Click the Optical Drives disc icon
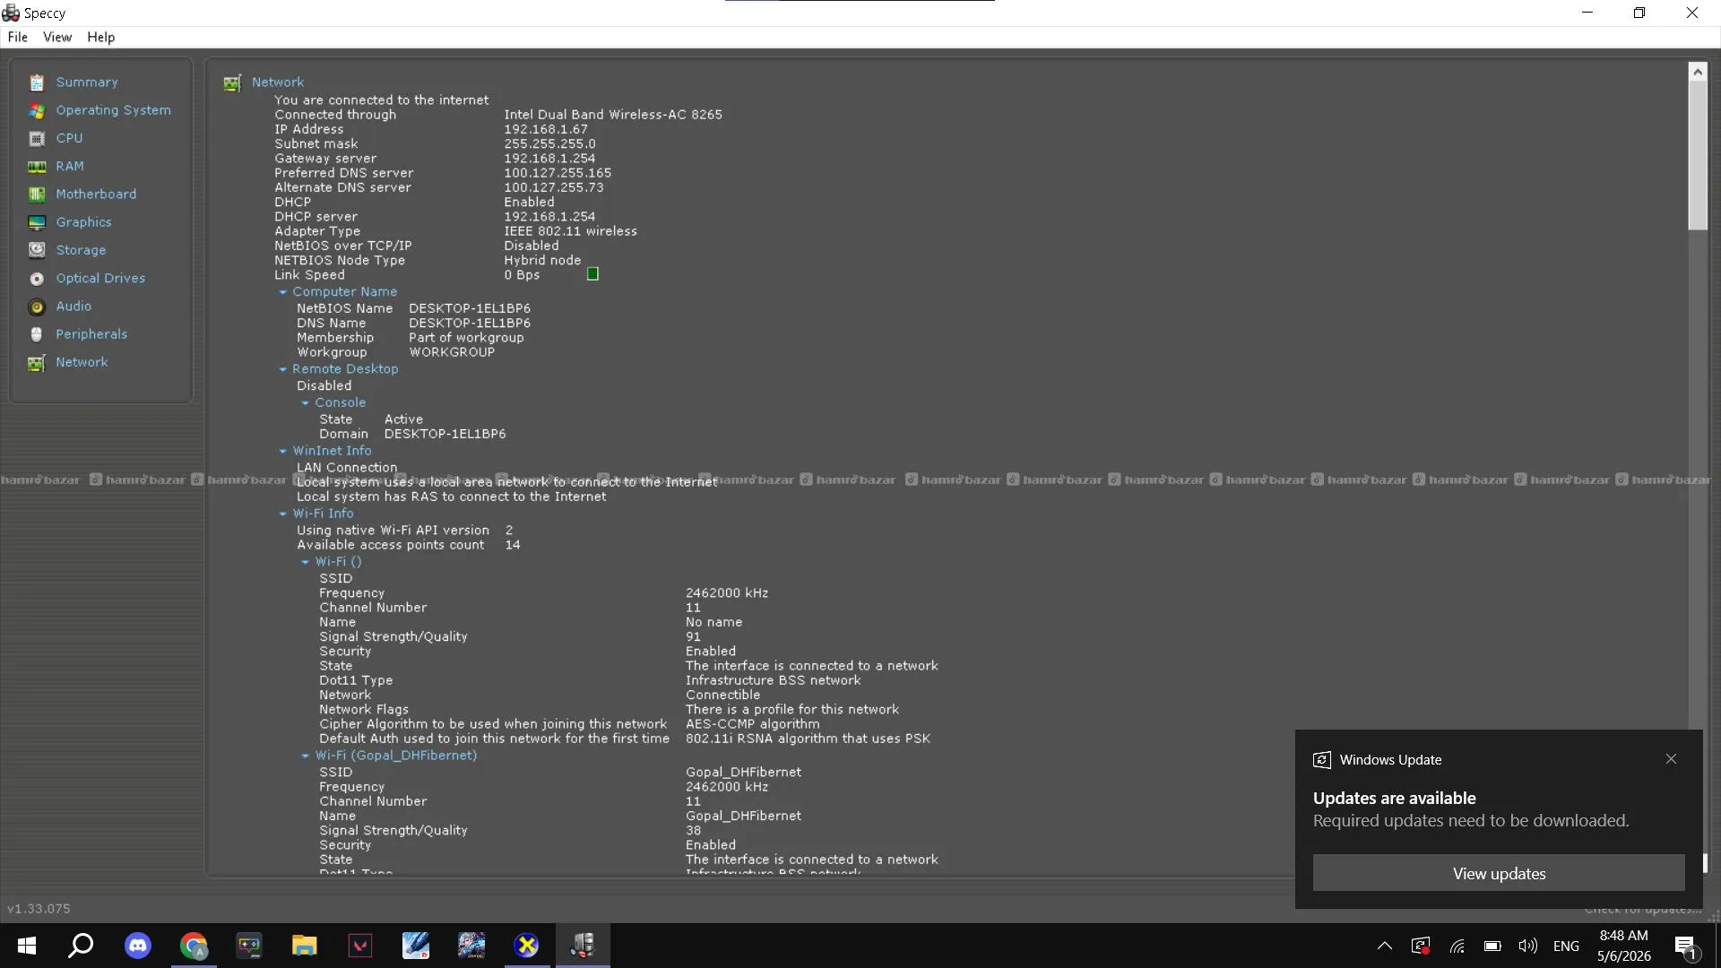 point(37,279)
